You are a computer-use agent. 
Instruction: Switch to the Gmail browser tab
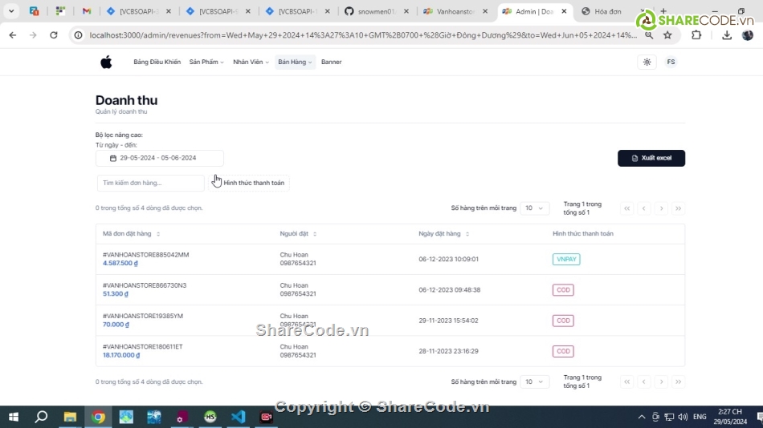pos(87,11)
